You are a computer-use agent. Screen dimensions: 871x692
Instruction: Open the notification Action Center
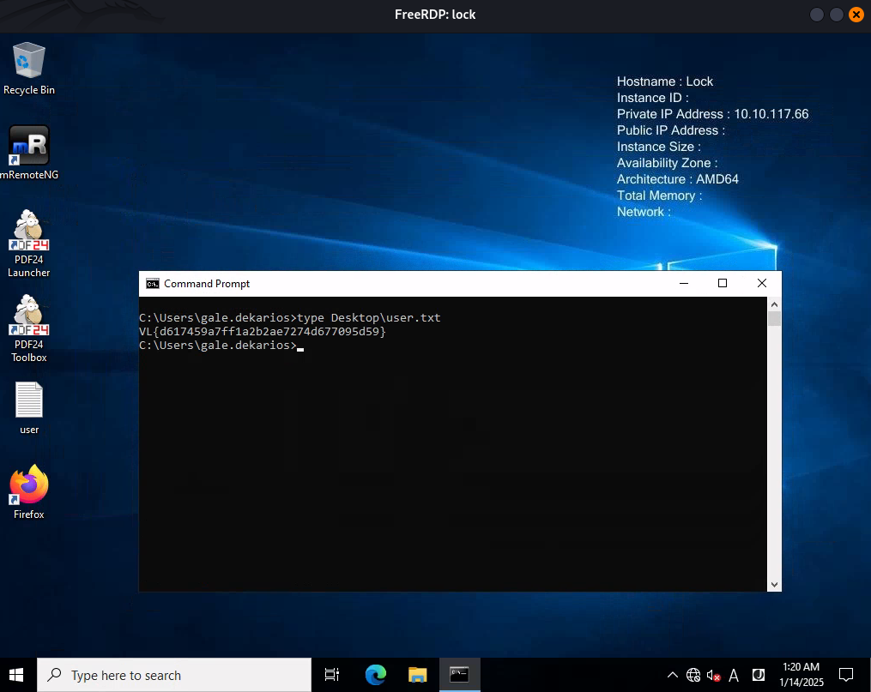tap(846, 675)
